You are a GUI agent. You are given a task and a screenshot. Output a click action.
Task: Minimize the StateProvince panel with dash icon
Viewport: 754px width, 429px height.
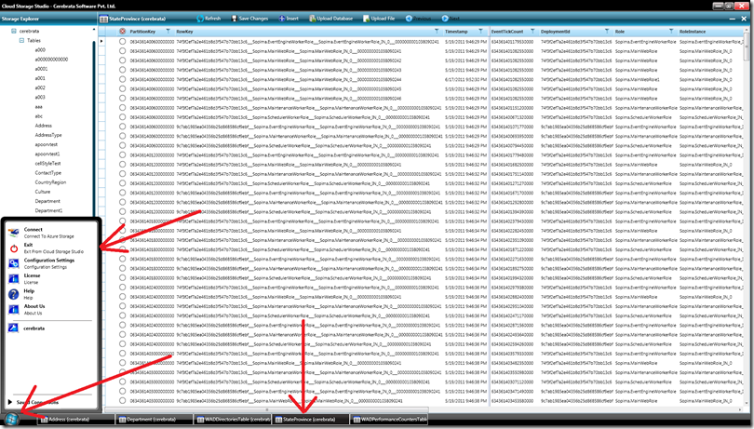(x=733, y=19)
